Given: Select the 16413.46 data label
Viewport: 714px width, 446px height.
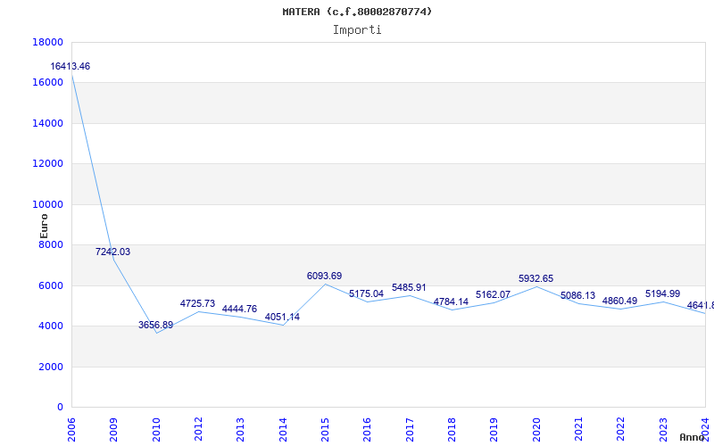Looking at the screenshot, I should click(71, 66).
